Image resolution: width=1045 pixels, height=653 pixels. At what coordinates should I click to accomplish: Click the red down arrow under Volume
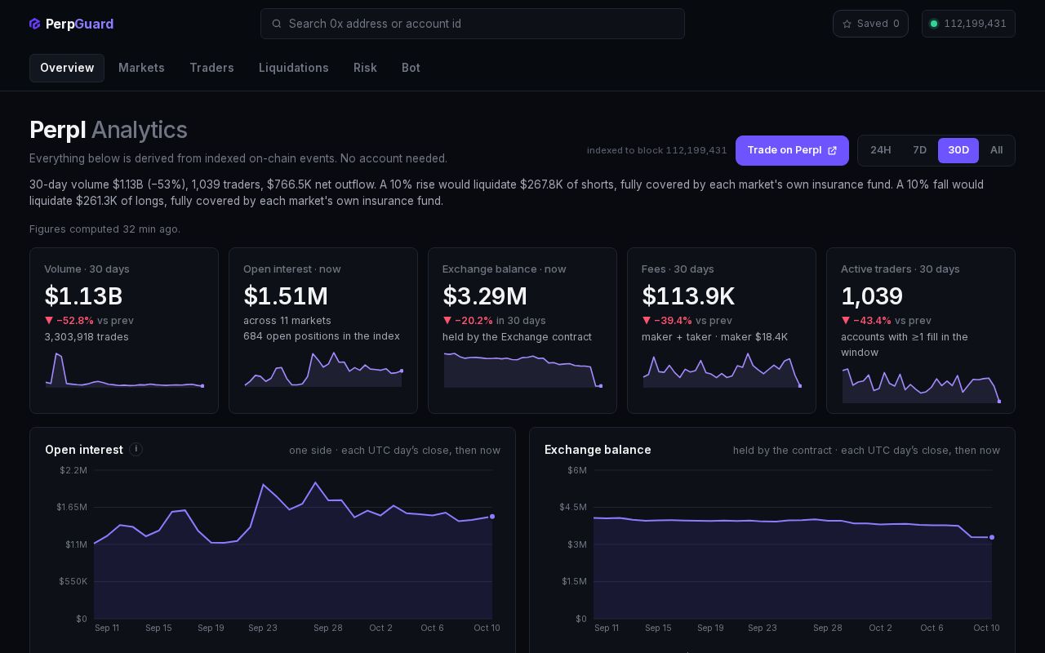[49, 320]
